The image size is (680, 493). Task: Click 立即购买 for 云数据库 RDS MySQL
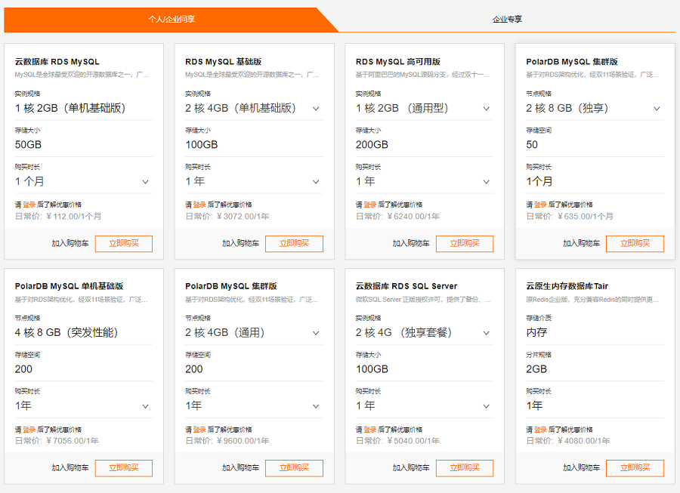click(124, 243)
